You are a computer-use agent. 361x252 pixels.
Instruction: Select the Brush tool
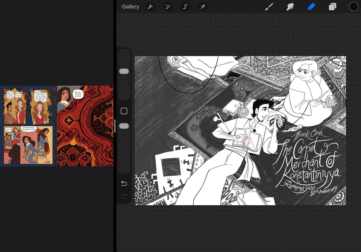point(269,7)
